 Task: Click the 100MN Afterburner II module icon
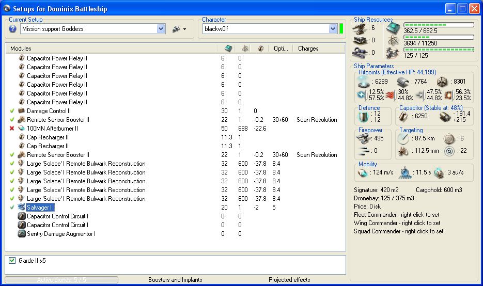21,129
